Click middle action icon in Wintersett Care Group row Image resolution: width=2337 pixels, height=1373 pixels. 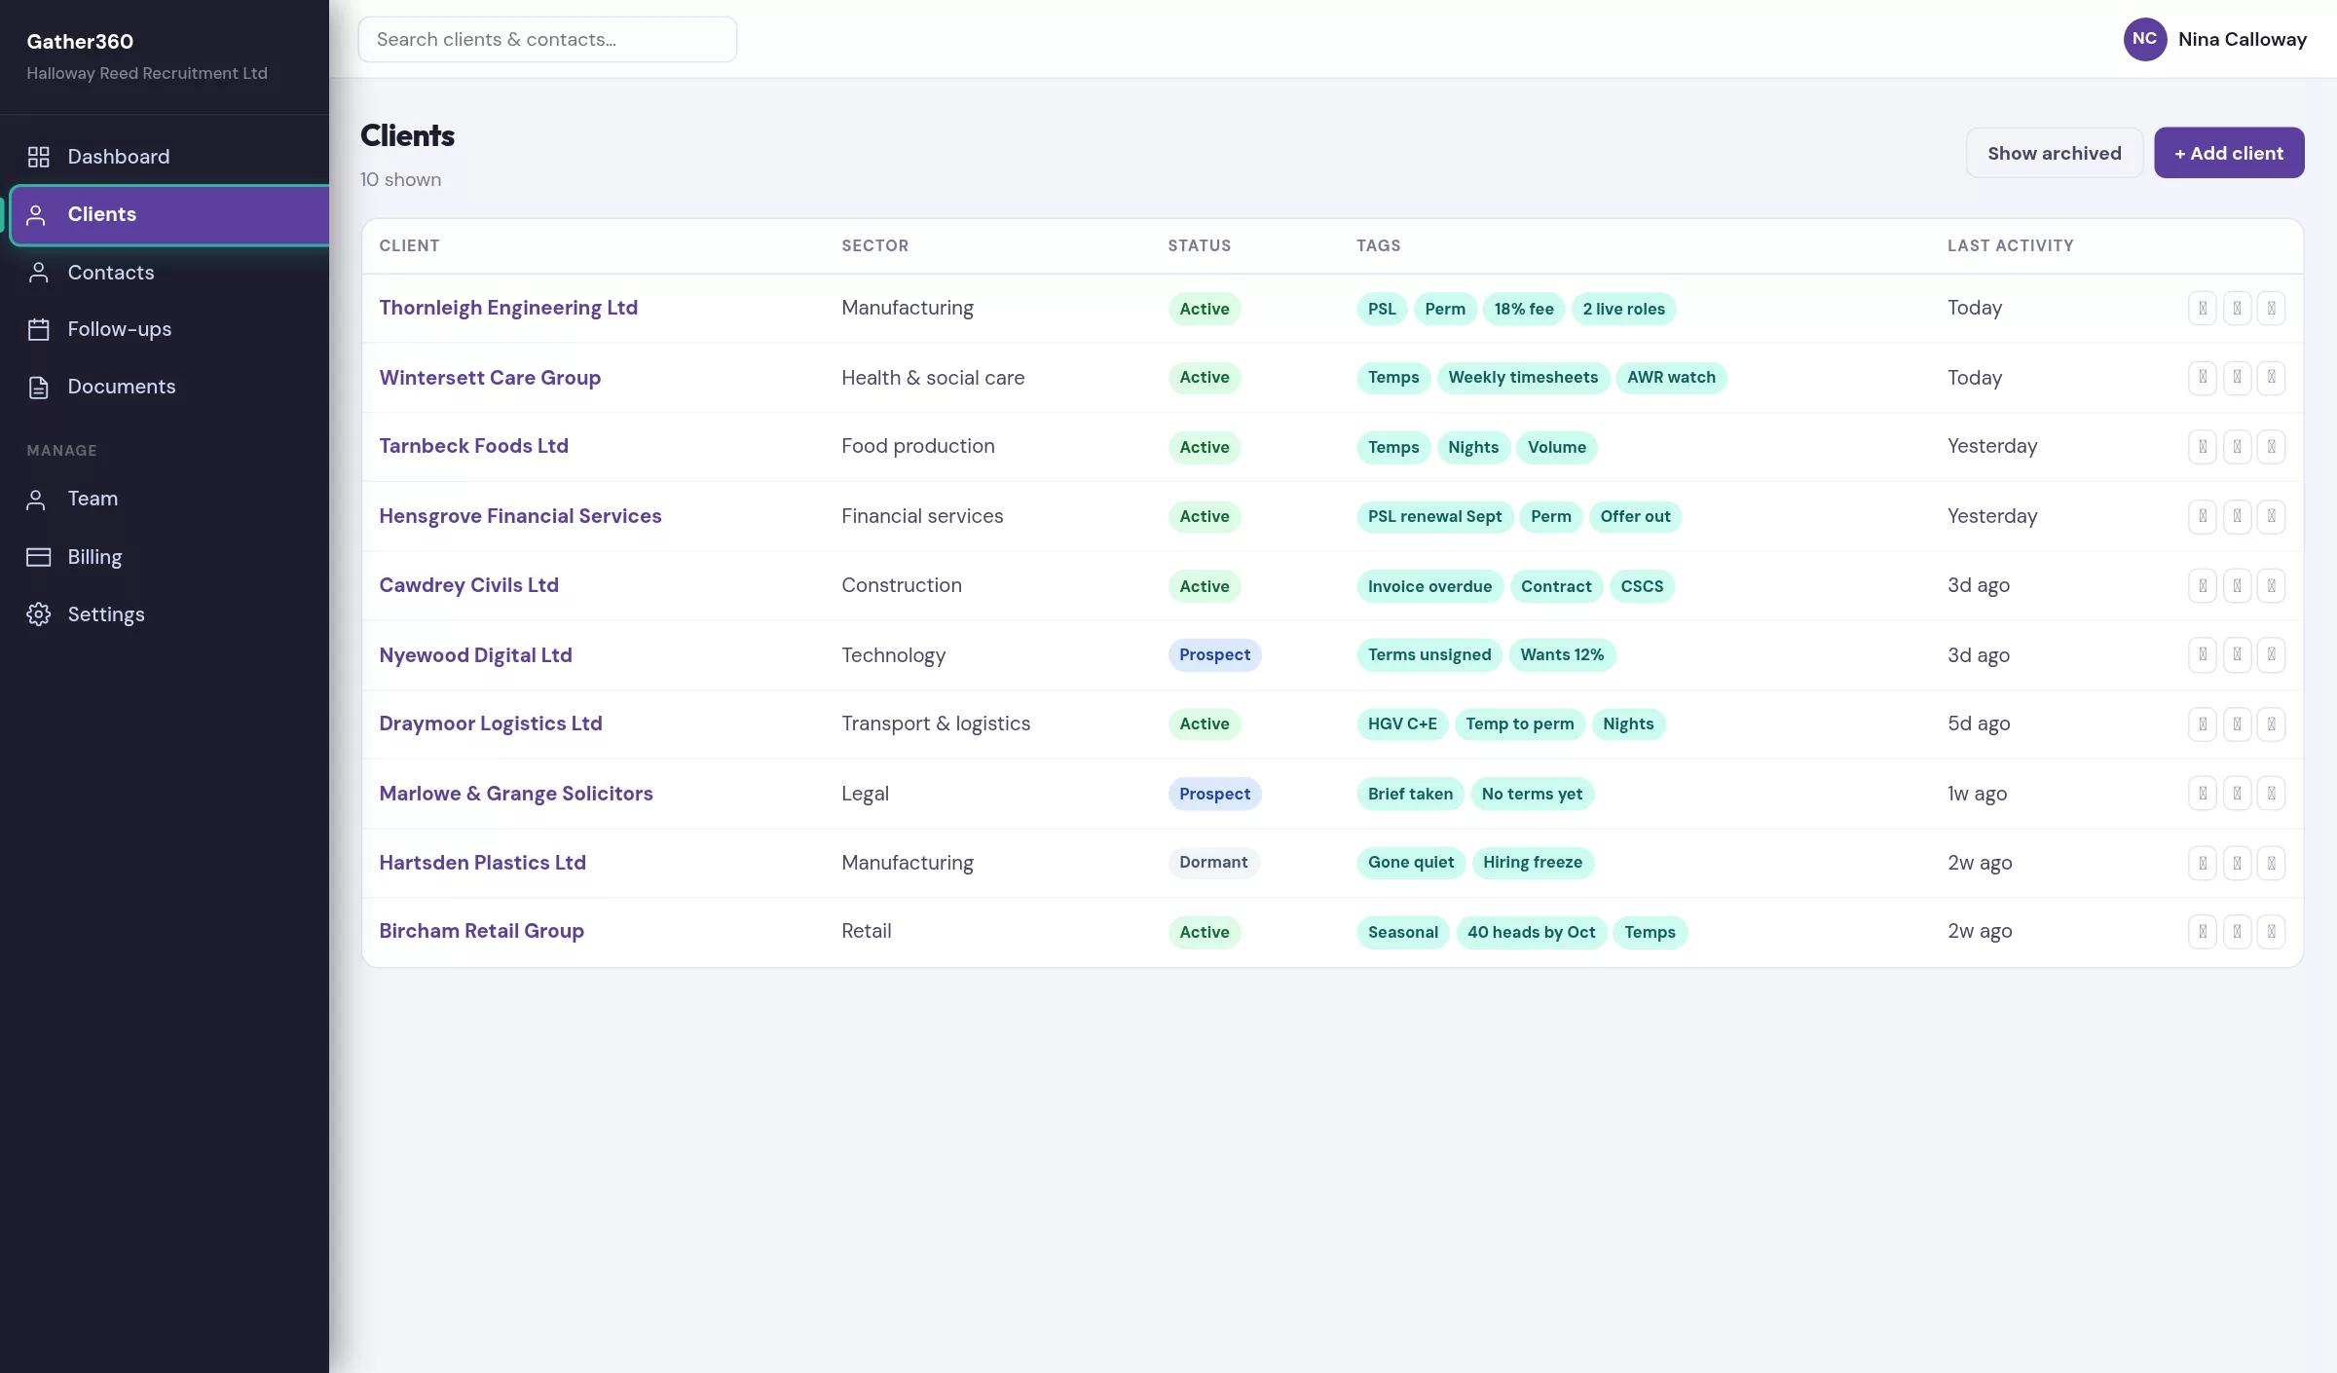(2237, 378)
